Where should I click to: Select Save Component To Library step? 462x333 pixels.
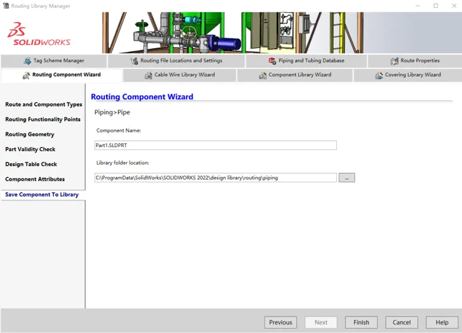[x=42, y=194]
